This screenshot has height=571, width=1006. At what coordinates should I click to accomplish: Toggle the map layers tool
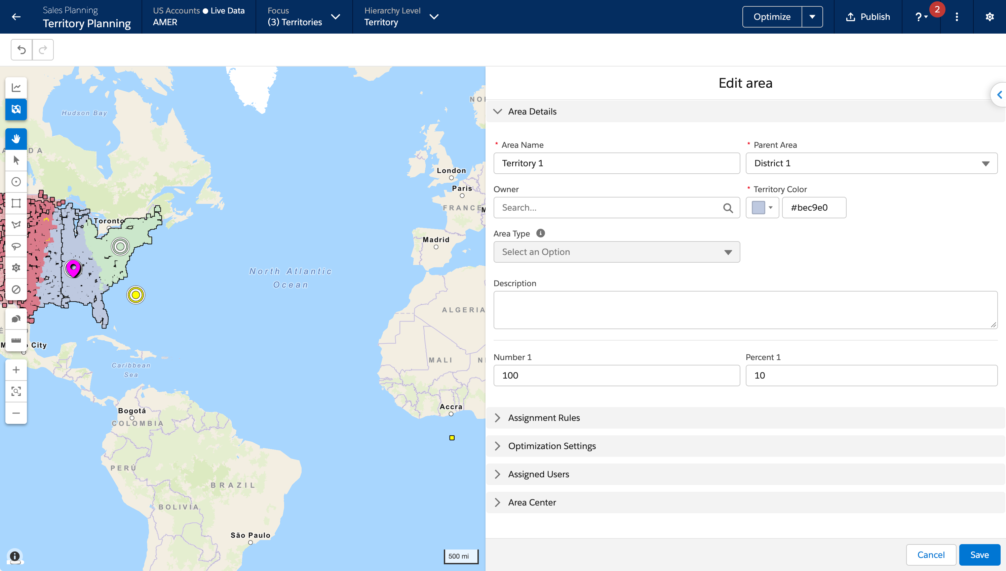click(16, 109)
